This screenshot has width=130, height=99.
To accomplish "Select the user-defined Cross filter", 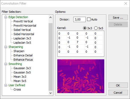I will pyautogui.click(x=17, y=89).
